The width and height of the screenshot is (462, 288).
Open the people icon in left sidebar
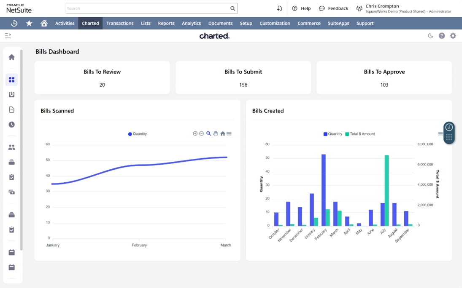coord(11,147)
